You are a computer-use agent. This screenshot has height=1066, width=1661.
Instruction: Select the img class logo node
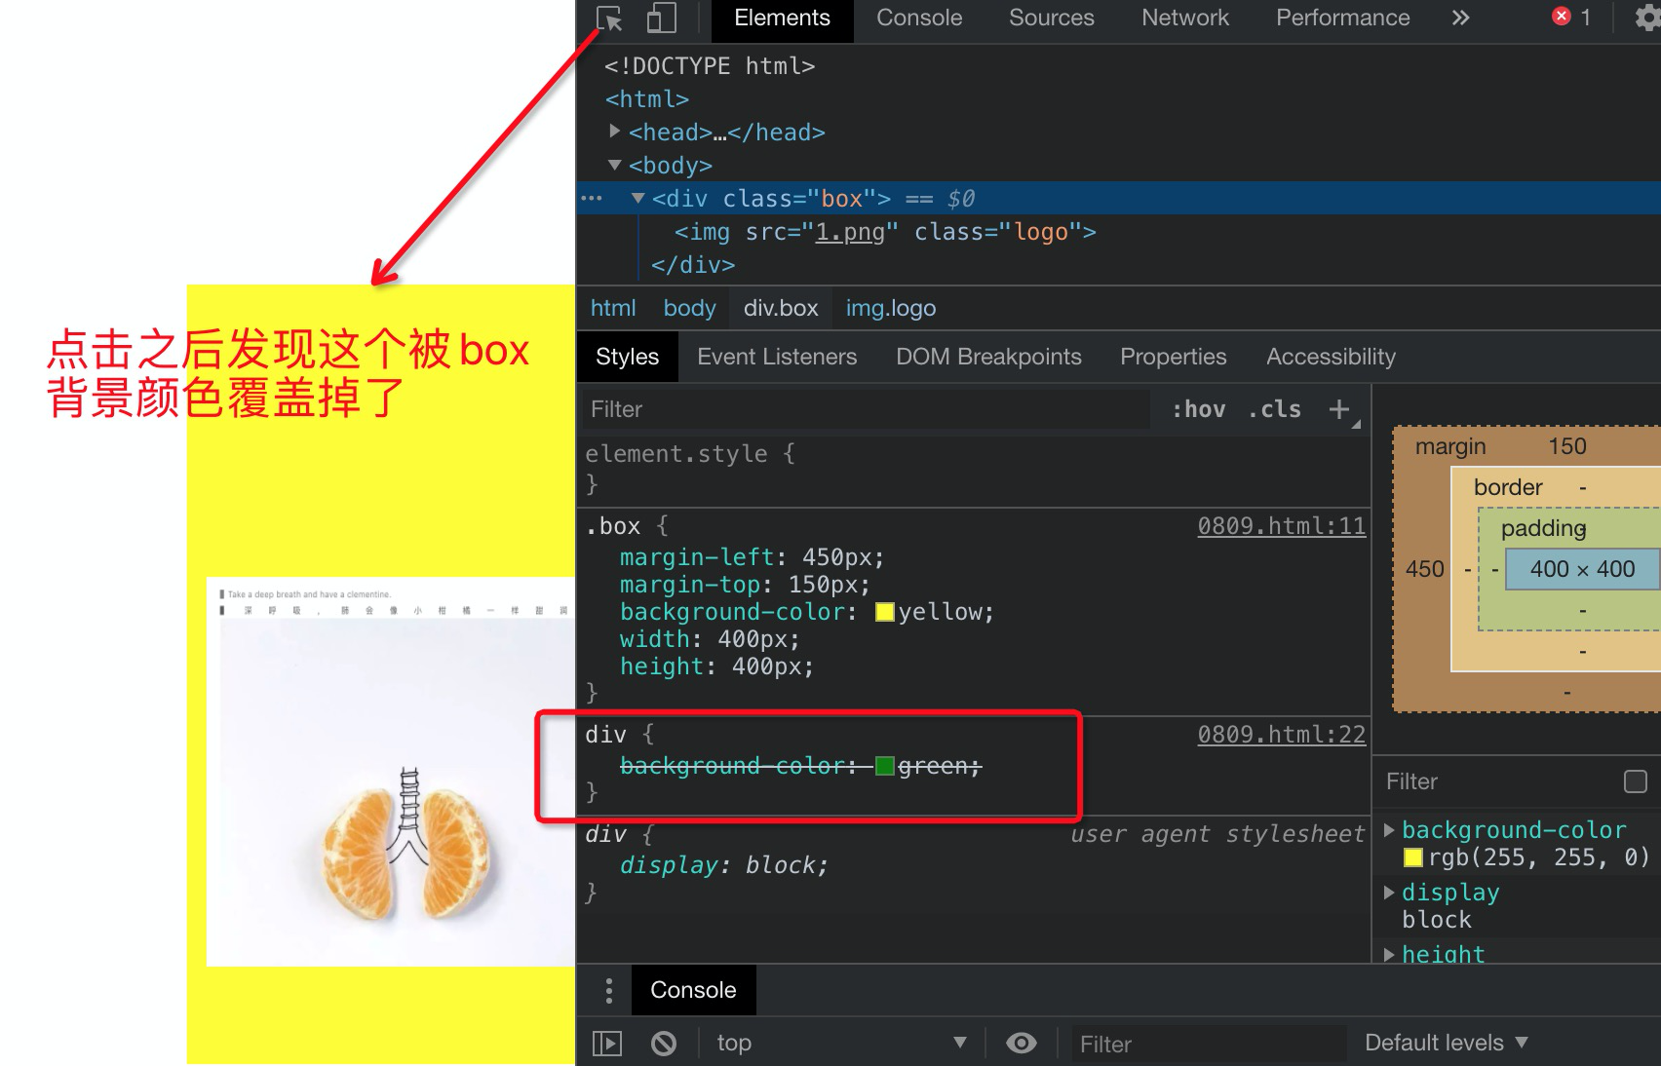[x=884, y=232]
